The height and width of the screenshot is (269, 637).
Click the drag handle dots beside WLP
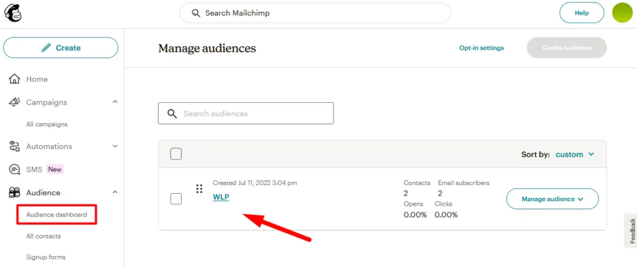(199, 189)
